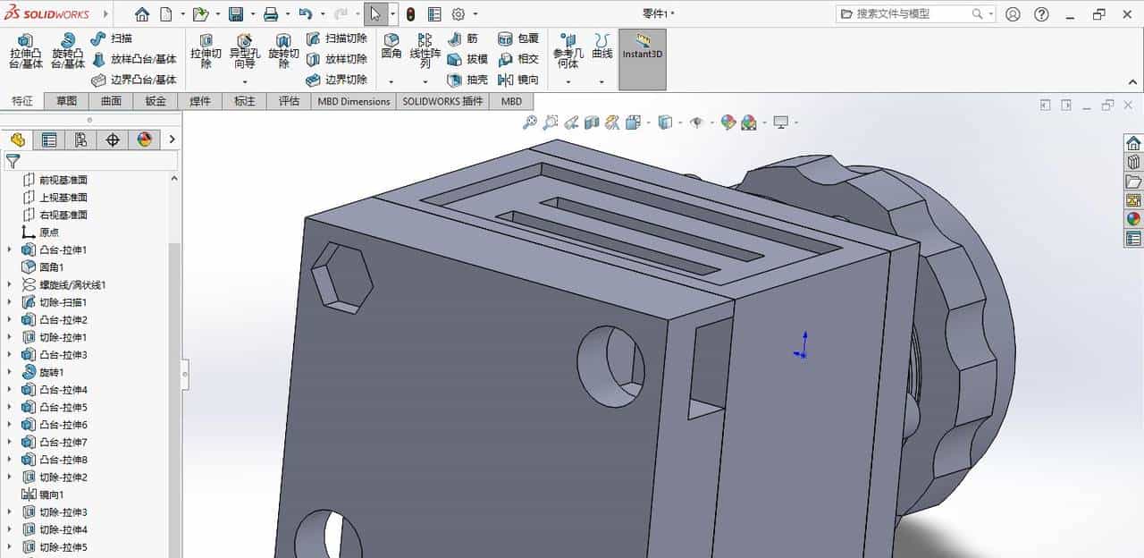Viewport: 1144px width, 558px height.
Task: Click the Edit Appearance color sphere
Action: (728, 122)
